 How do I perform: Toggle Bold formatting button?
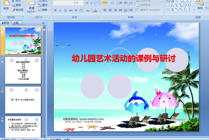click(x=55, y=10)
